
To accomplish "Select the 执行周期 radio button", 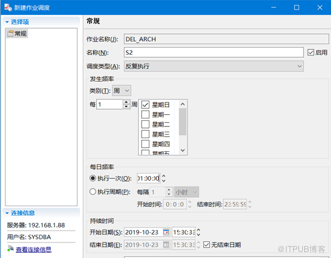I will click(93, 192).
